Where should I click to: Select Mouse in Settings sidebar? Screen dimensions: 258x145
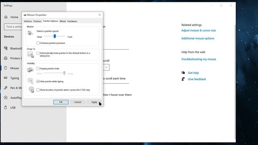point(15,68)
